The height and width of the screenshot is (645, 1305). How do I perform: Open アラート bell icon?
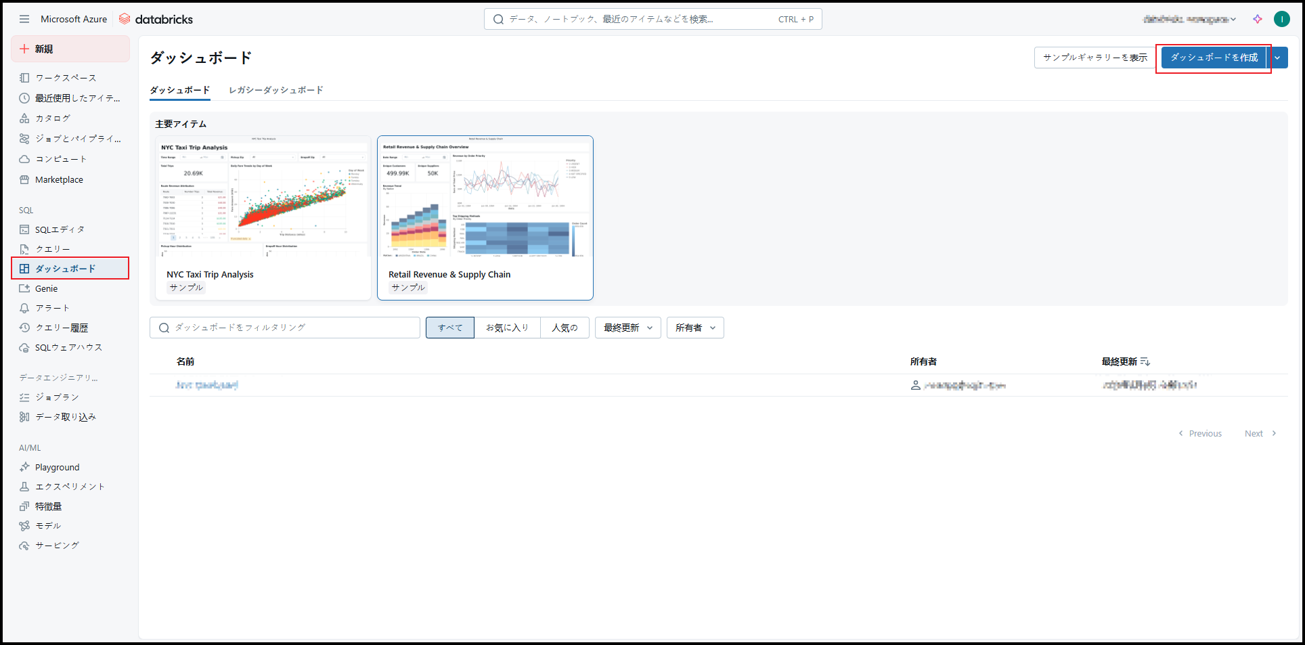pyautogui.click(x=24, y=308)
